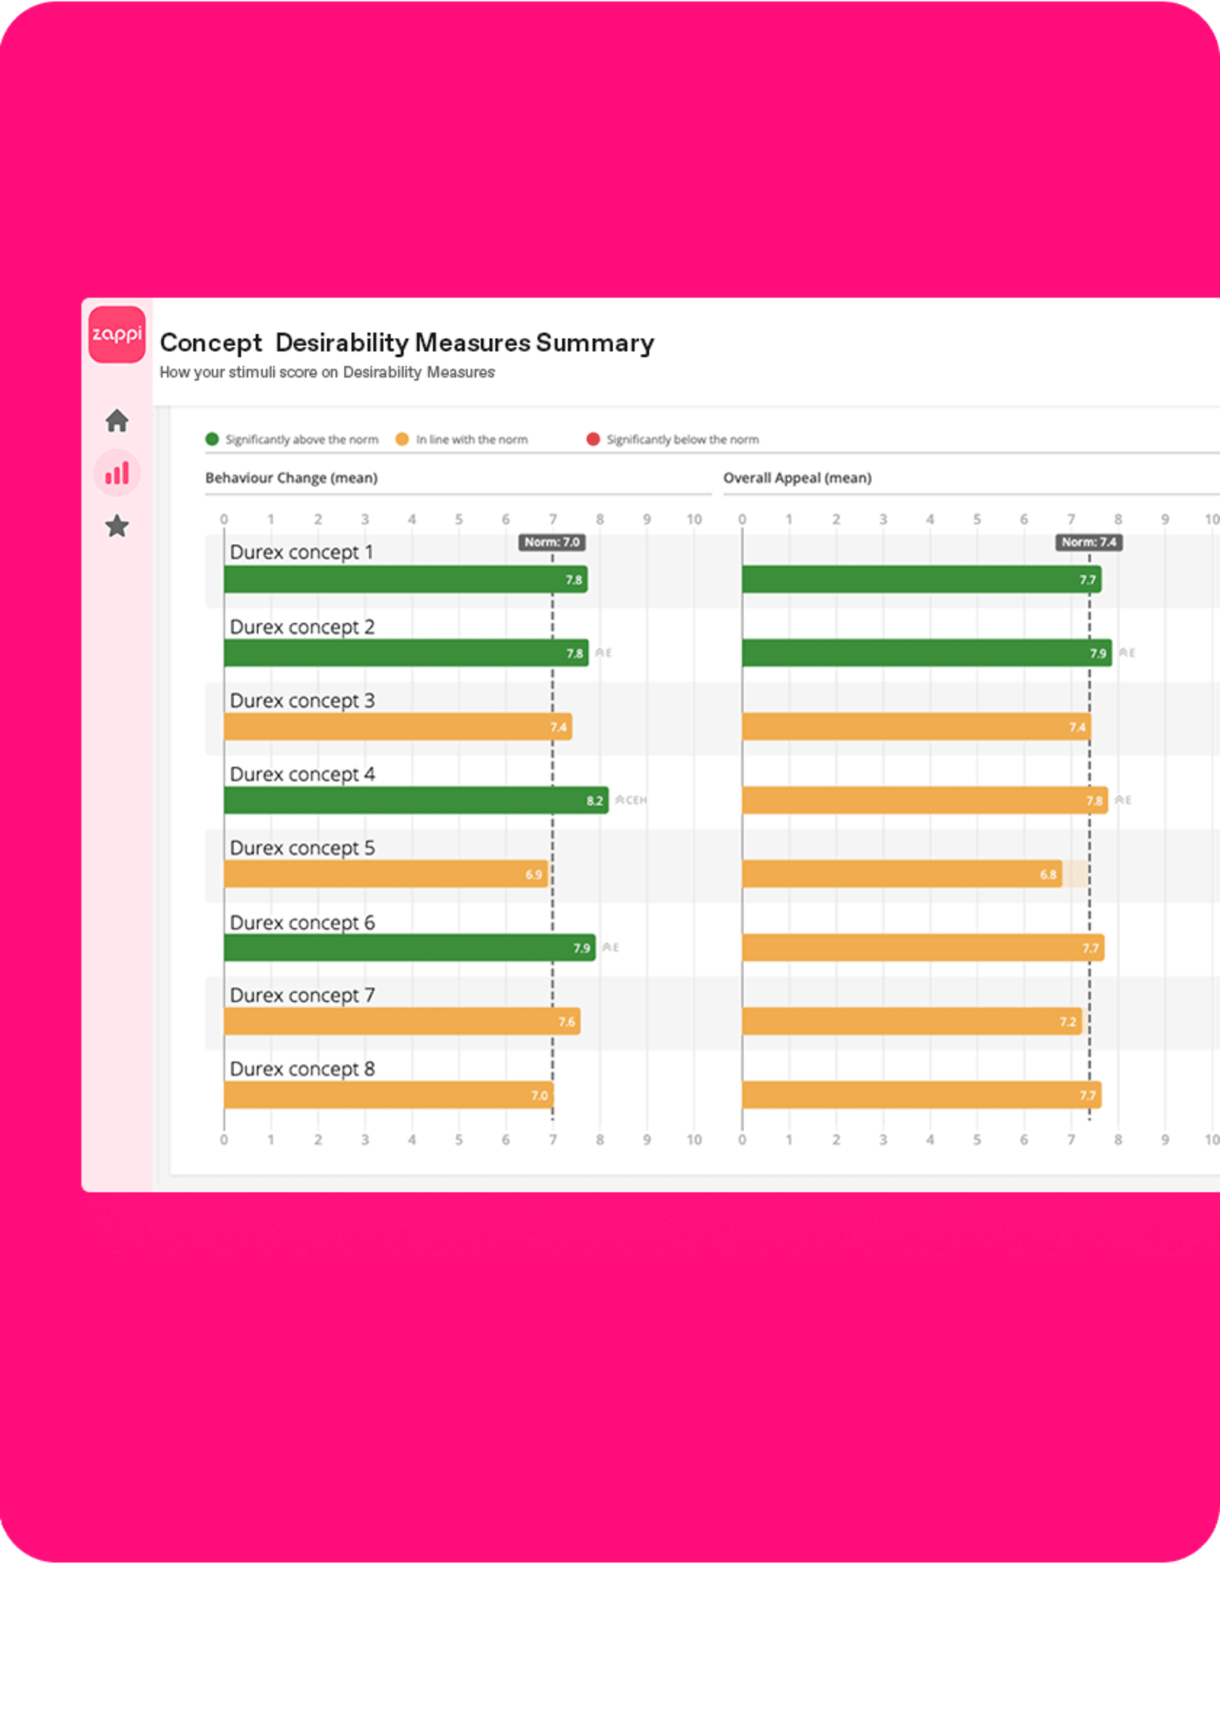The width and height of the screenshot is (1220, 1731).
Task: Select the 'Concept Desirability Measures Summary' title
Action: coord(407,343)
